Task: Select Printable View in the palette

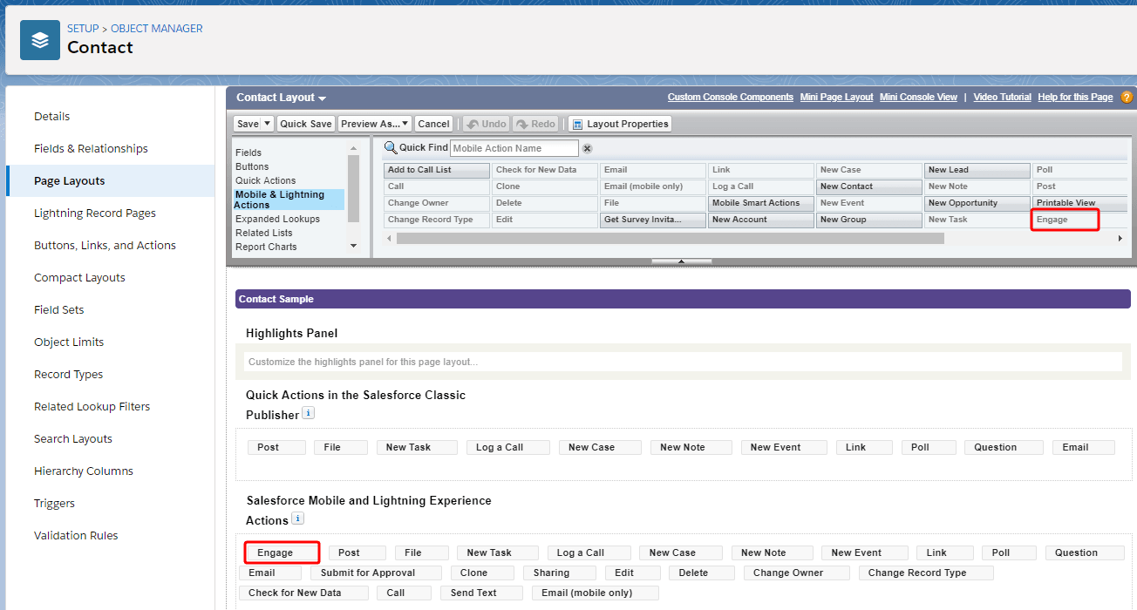Action: (1081, 203)
